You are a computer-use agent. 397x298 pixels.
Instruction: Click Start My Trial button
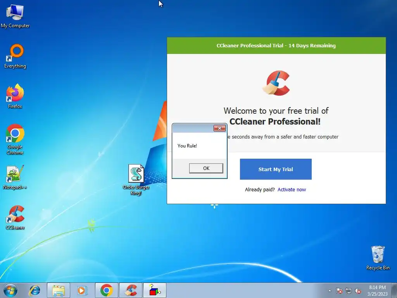pos(276,169)
